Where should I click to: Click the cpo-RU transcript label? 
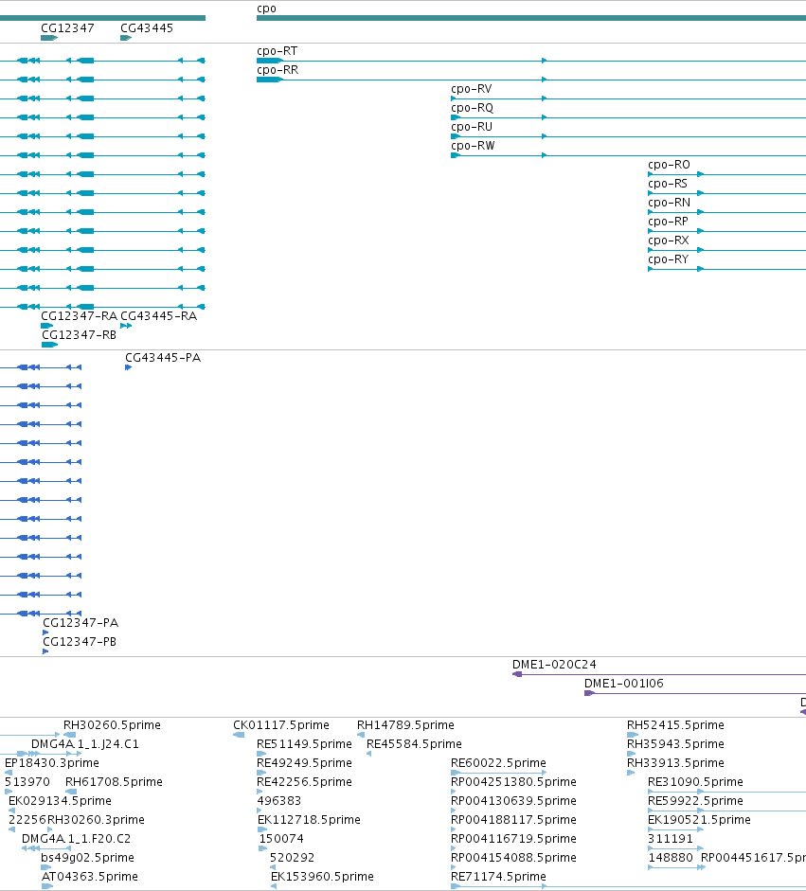pos(472,127)
